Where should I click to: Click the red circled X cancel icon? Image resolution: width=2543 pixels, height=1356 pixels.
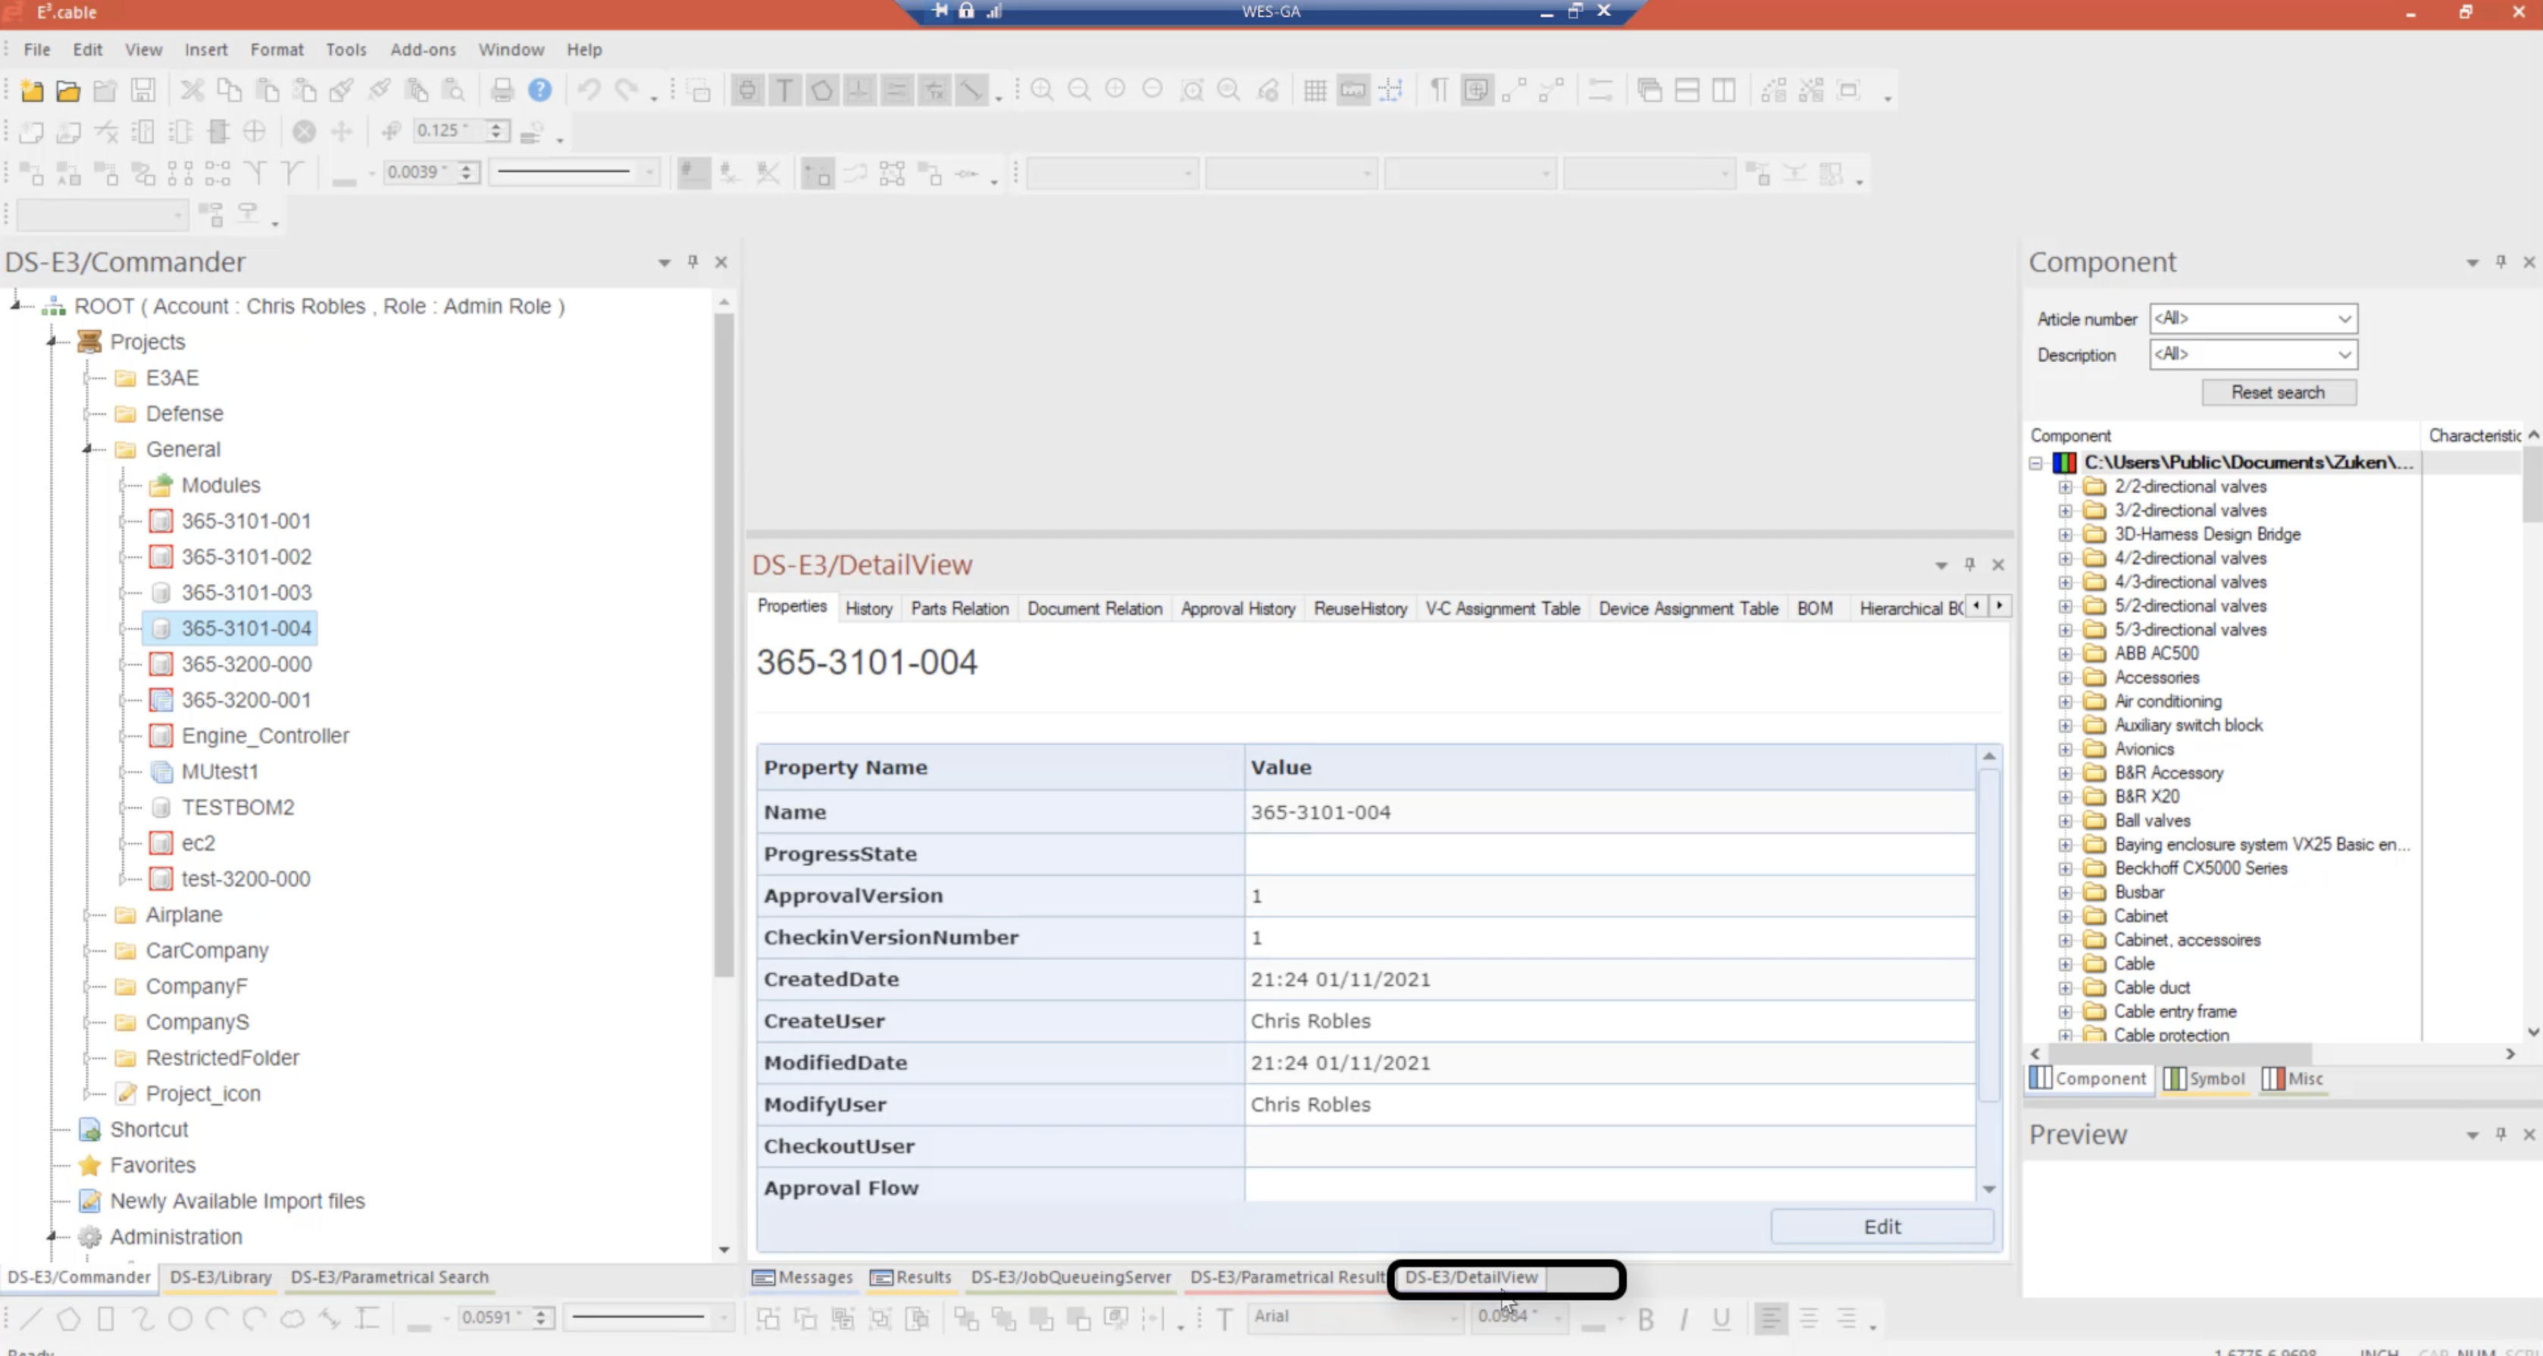click(304, 131)
